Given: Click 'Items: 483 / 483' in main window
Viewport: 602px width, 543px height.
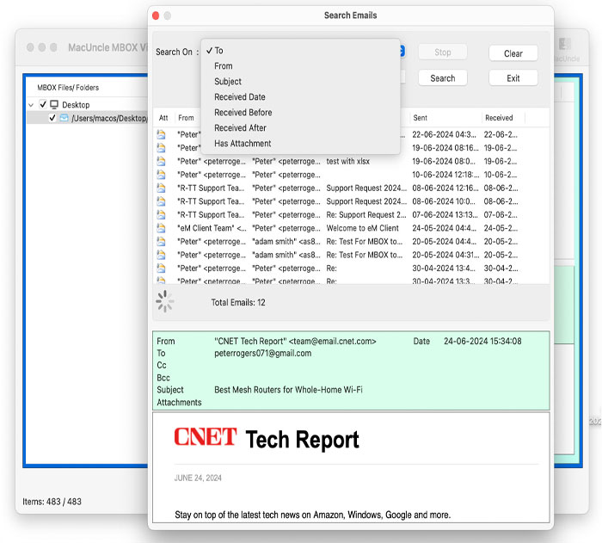Looking at the screenshot, I should click(52, 502).
